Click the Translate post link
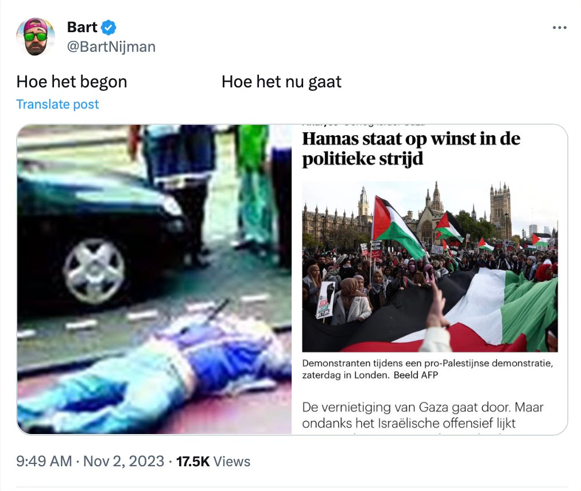 (x=57, y=104)
